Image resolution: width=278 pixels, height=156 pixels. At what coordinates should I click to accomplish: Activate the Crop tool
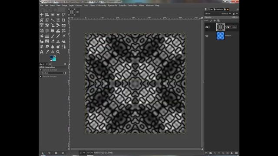coord(63,20)
